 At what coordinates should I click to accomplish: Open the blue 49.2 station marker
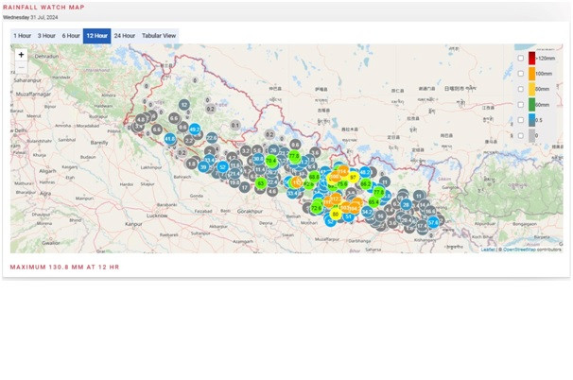[x=195, y=129]
